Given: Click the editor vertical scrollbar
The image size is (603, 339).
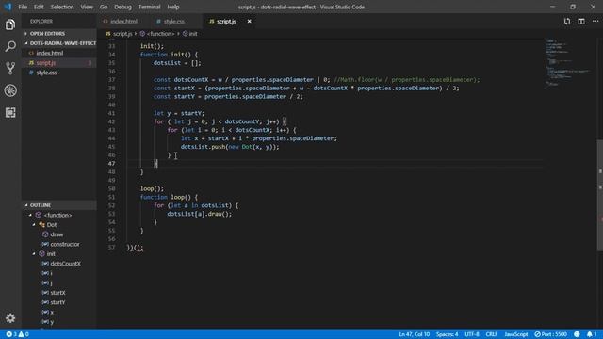Looking at the screenshot, I should [600, 195].
